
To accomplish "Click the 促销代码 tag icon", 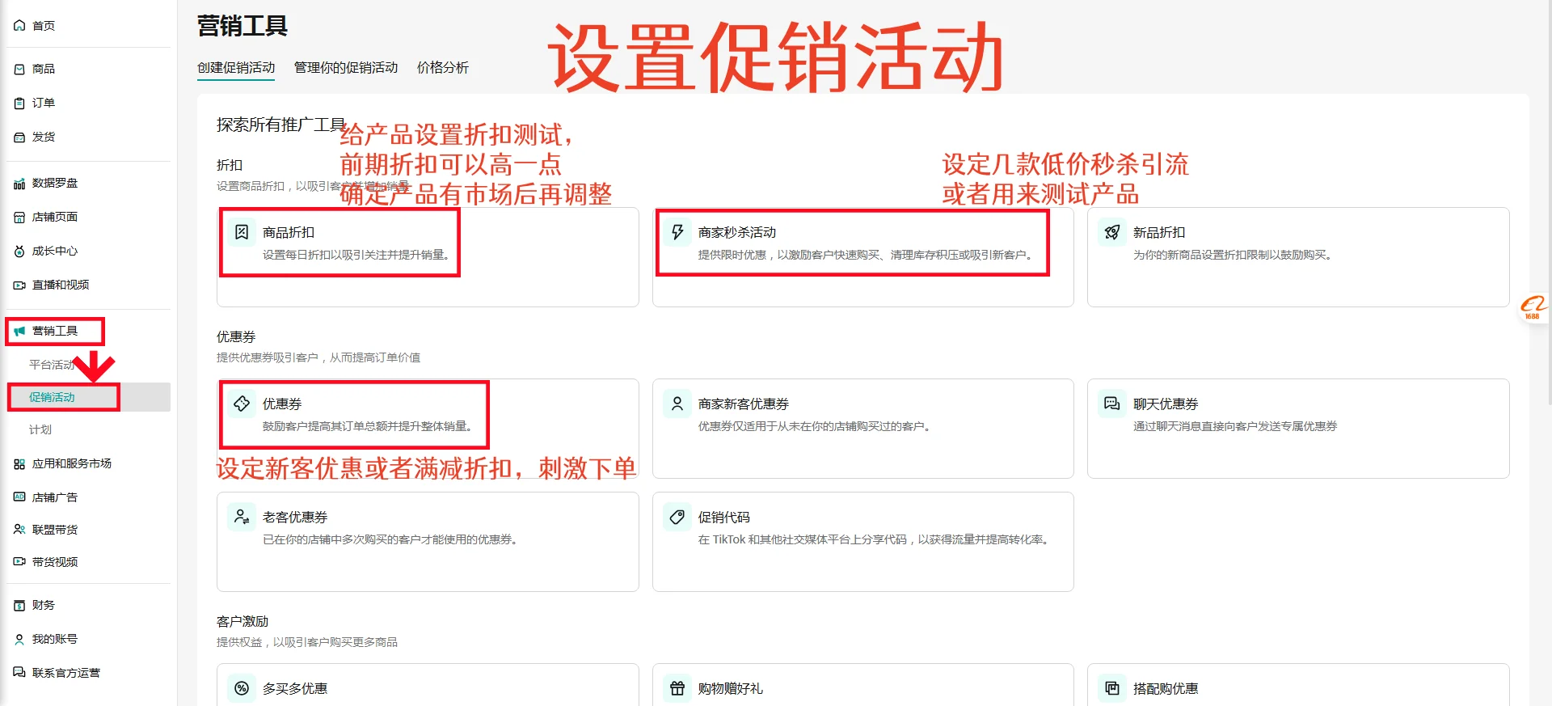I will (677, 517).
